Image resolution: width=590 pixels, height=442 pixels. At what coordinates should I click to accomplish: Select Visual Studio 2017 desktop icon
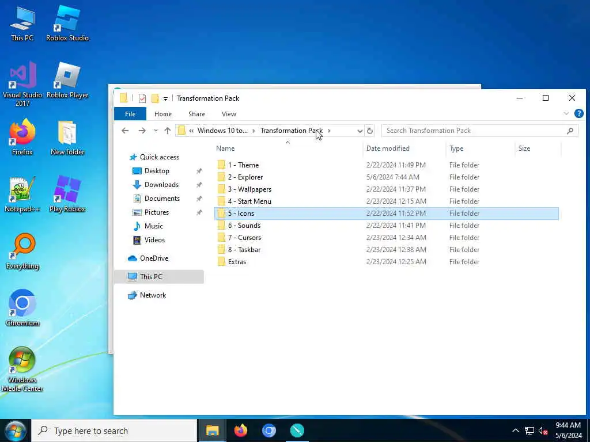tap(22, 84)
